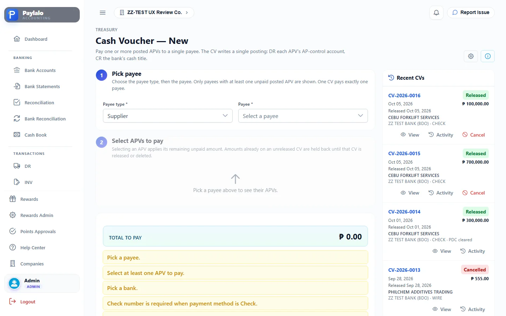Click the DR truck icon
506x316 pixels.
tap(17, 166)
